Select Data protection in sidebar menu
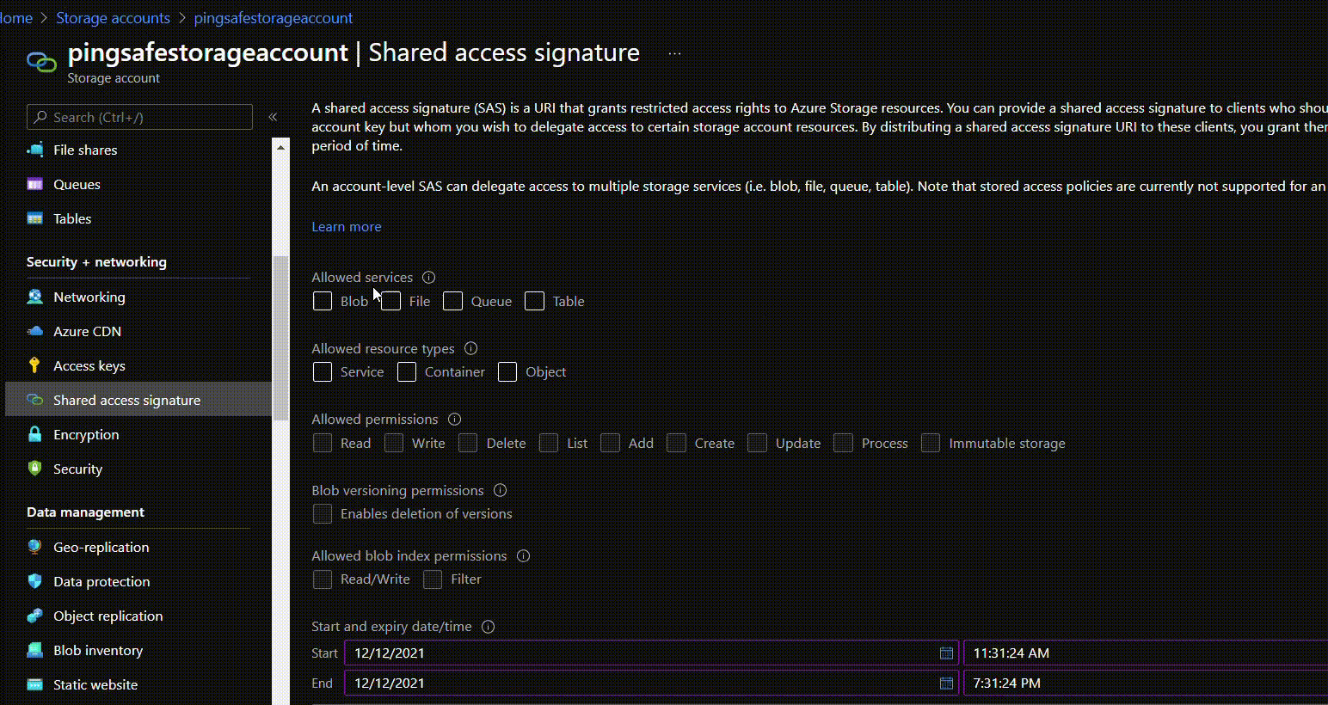This screenshot has height=705, width=1328. click(101, 581)
